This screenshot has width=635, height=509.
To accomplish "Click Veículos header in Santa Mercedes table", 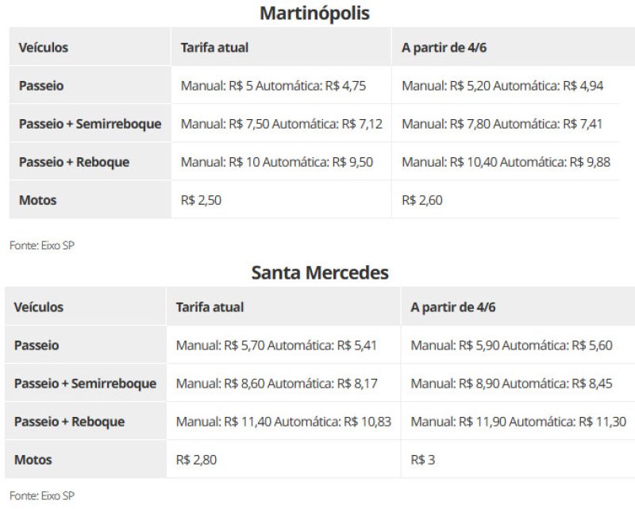I will coord(38,307).
